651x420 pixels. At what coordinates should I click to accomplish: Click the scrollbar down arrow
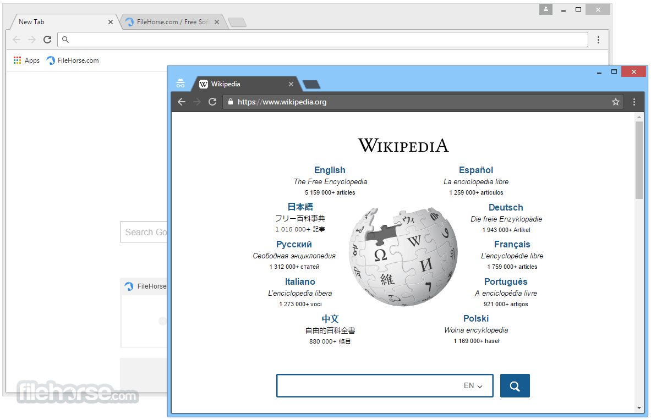click(639, 408)
